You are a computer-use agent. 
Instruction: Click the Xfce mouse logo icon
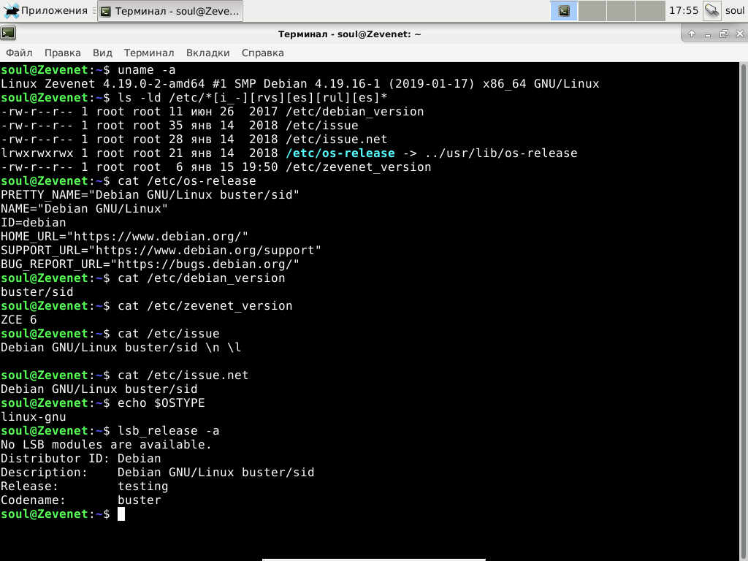pos(11,10)
